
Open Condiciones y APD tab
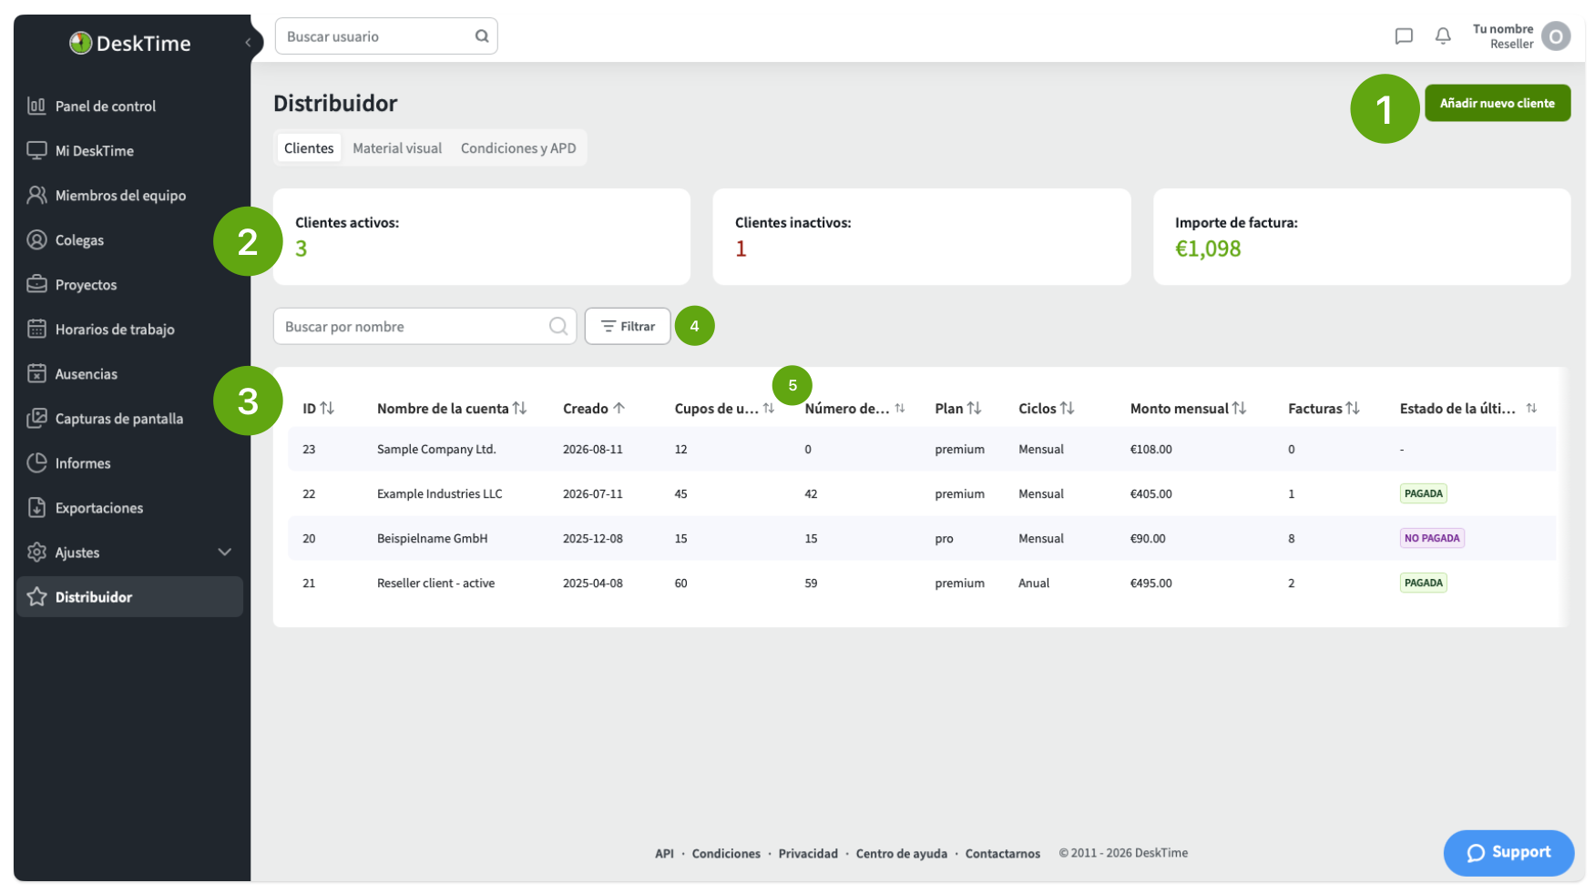click(x=518, y=147)
